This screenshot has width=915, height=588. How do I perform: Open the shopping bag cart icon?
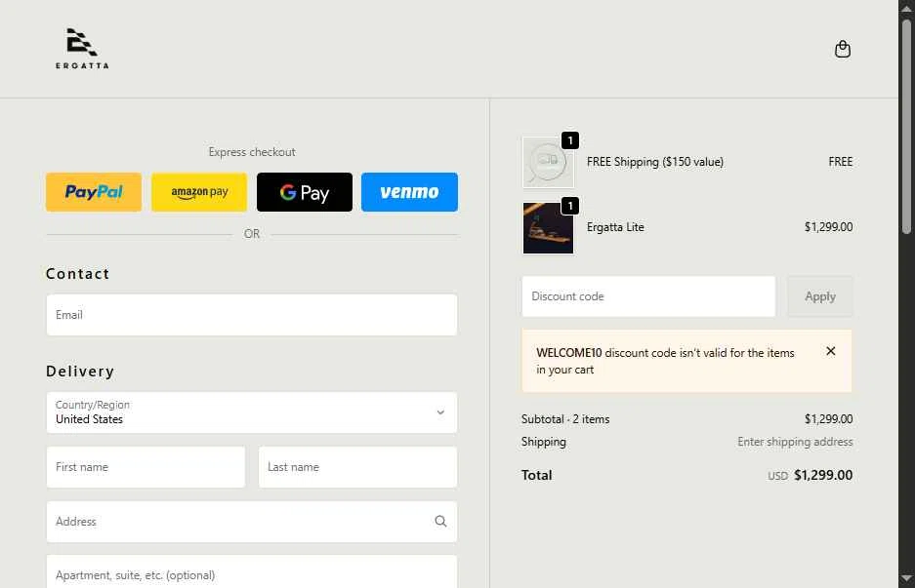(842, 49)
